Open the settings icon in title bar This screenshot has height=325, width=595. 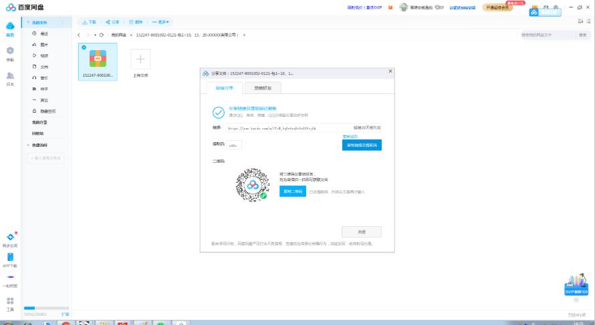556,7
